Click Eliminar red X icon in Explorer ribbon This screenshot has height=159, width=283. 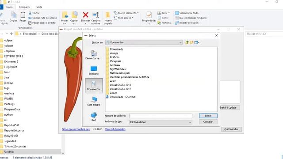[85, 15]
